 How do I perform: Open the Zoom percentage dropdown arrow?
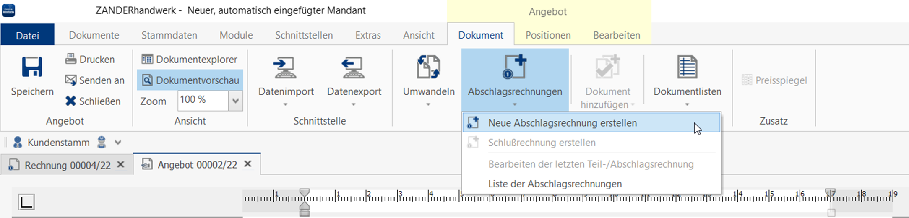coord(235,101)
